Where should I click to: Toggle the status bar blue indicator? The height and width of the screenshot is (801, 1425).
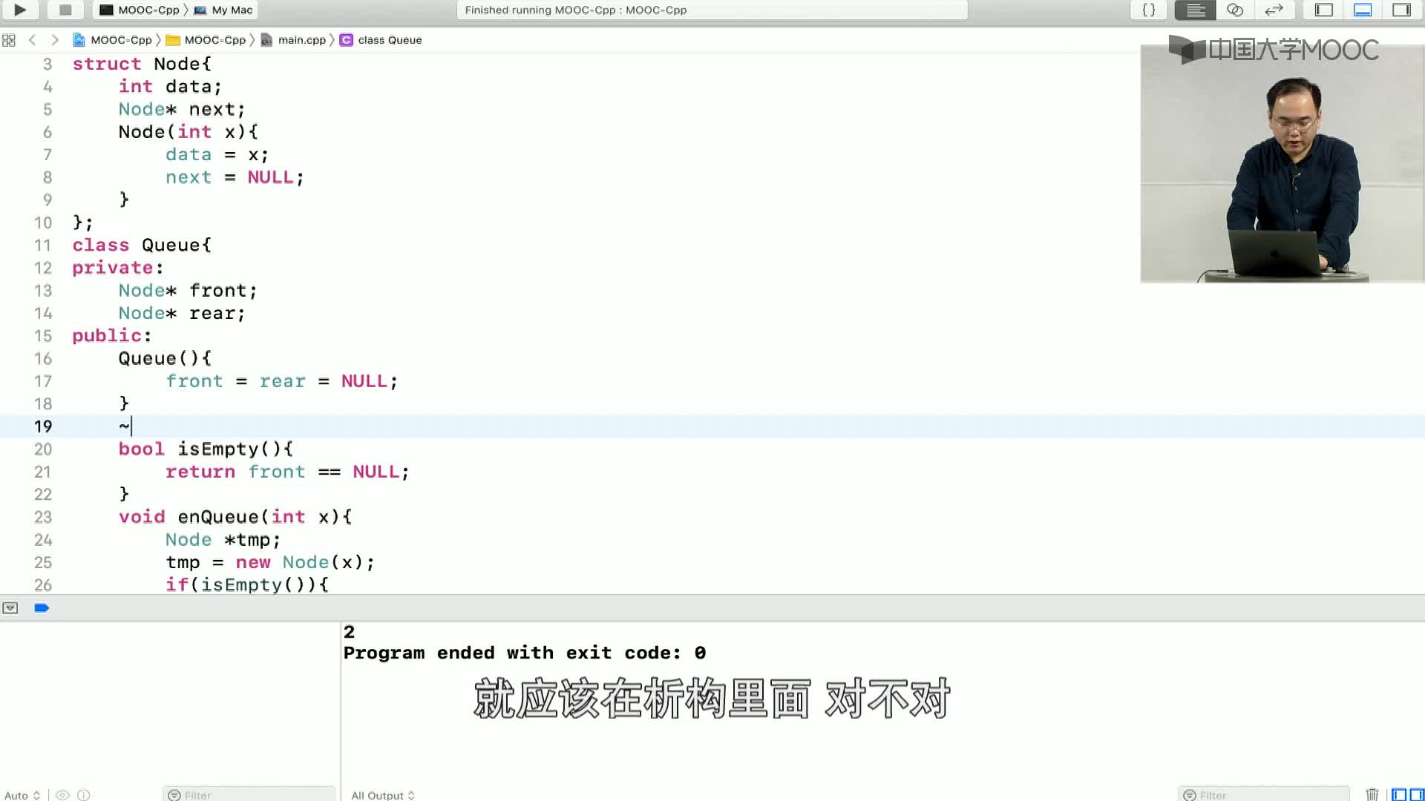(x=42, y=607)
